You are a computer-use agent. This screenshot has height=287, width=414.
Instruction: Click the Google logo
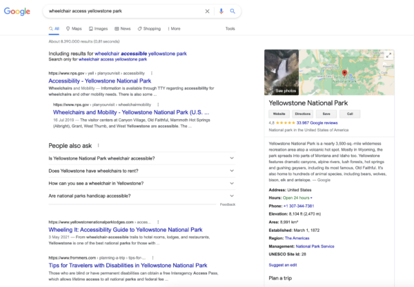pyautogui.click(x=17, y=12)
